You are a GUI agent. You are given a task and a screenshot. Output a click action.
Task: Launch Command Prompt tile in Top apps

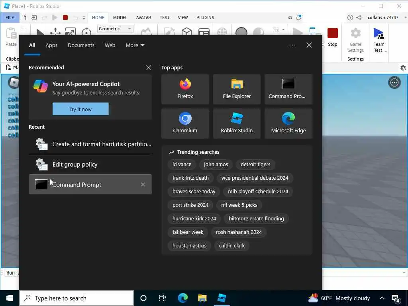coord(288,89)
